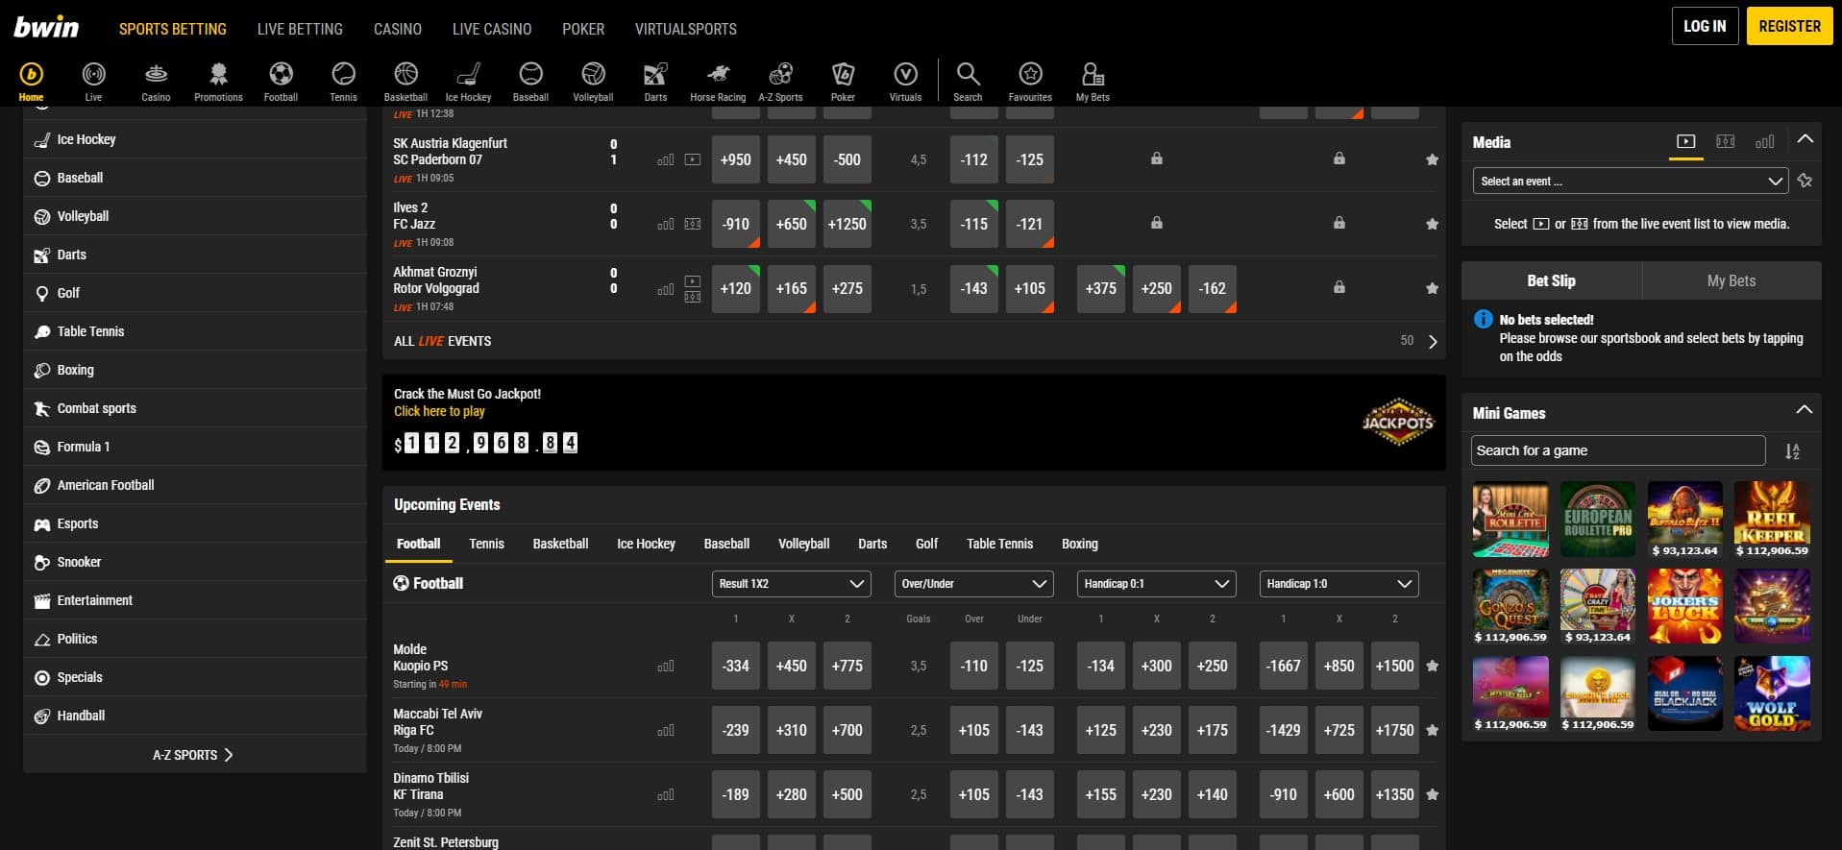Toggle favourite star for Ilves 2 match
This screenshot has width=1842, height=850.
pos(1432,224)
